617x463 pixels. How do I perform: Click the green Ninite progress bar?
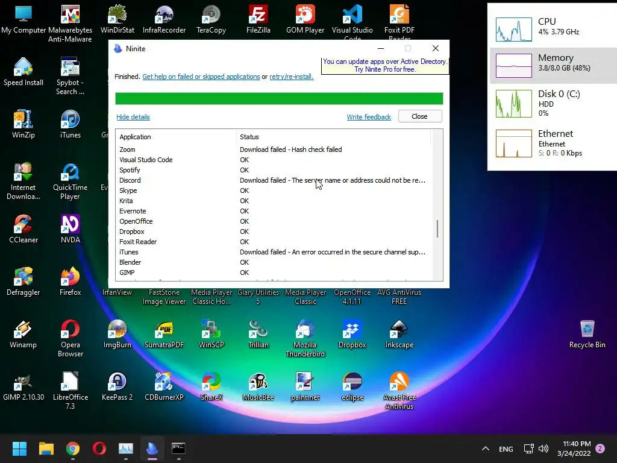(279, 98)
